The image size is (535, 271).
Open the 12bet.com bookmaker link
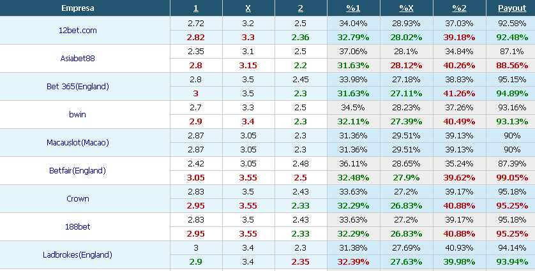click(77, 31)
